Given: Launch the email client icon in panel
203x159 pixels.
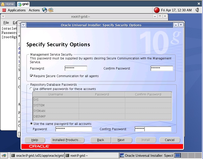Looking at the screenshot, I should coord(51,10).
